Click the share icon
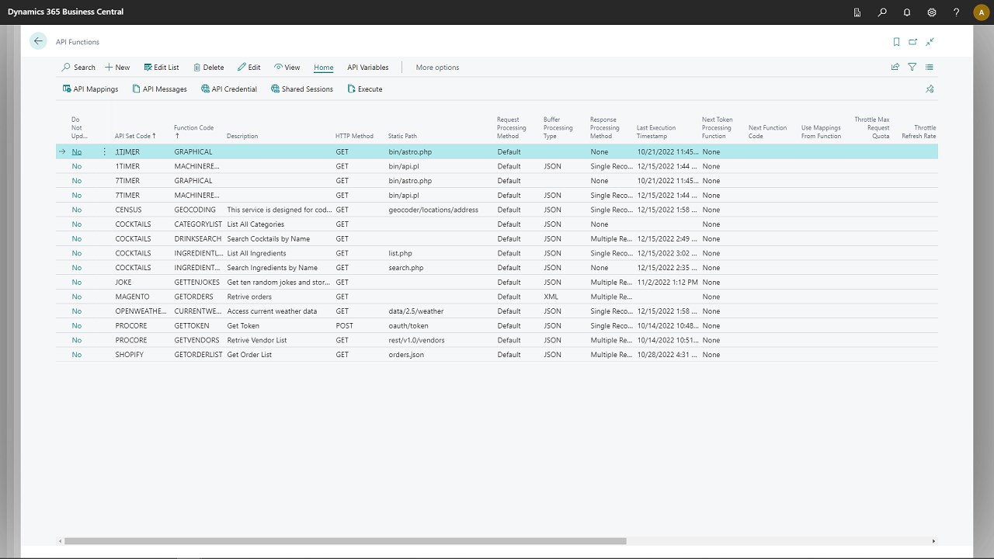994x559 pixels. click(x=895, y=68)
